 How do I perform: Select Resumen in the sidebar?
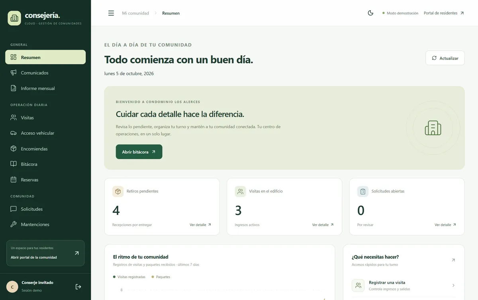click(45, 57)
